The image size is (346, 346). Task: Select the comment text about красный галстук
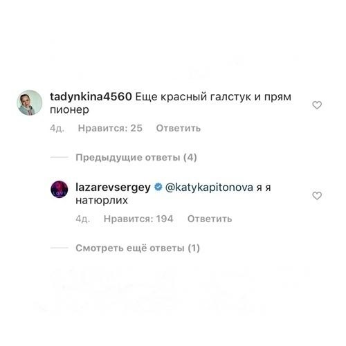coord(171,103)
